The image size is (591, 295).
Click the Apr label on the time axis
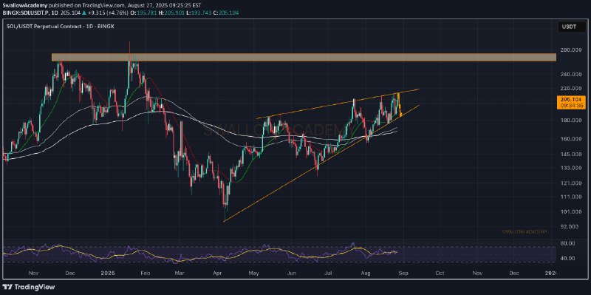216,272
